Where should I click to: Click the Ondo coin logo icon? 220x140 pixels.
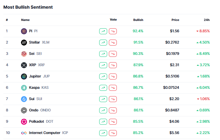(x=24, y=110)
